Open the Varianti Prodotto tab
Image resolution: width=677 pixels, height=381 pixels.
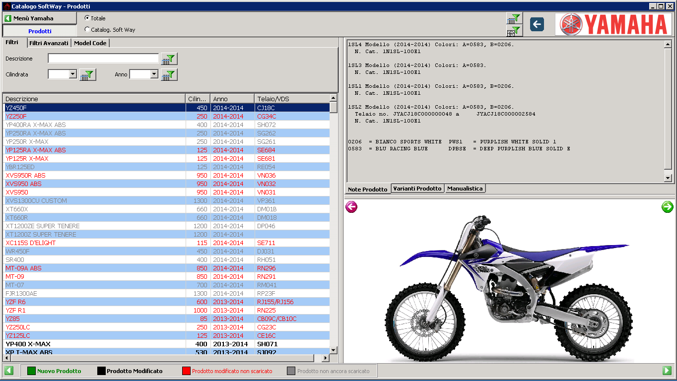coord(417,189)
